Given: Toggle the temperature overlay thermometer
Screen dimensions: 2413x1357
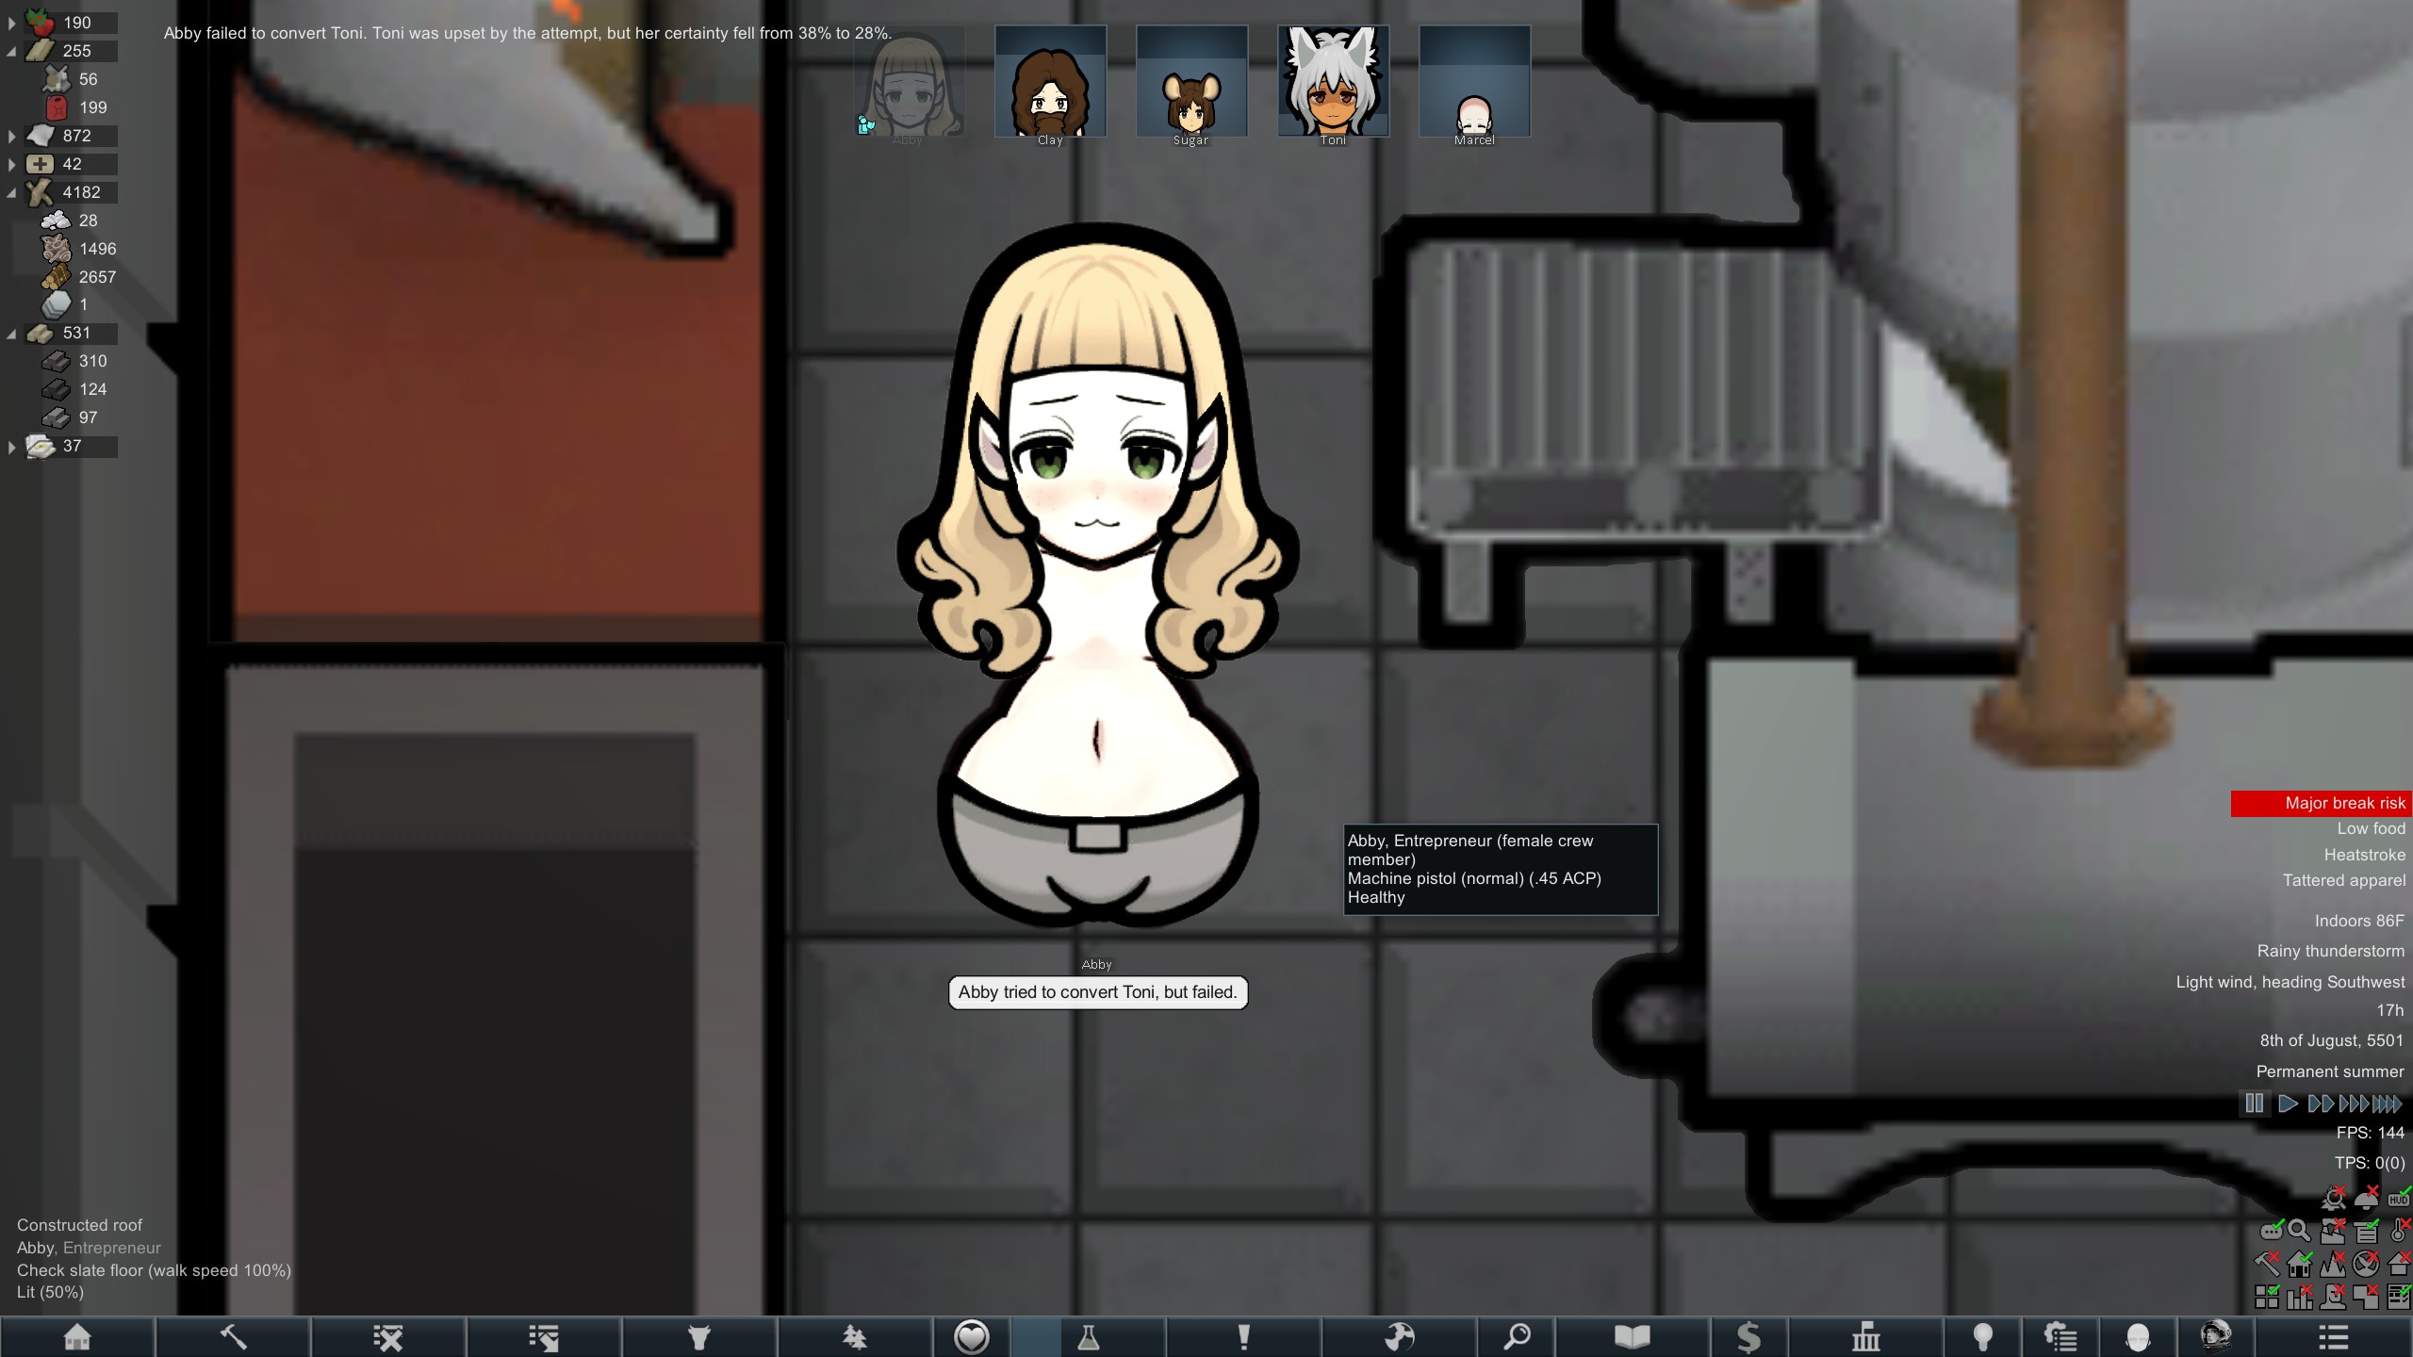Looking at the screenshot, I should [x=2399, y=1231].
